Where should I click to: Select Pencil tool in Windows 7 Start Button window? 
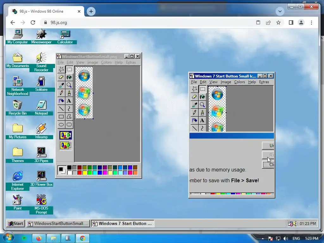195,112
